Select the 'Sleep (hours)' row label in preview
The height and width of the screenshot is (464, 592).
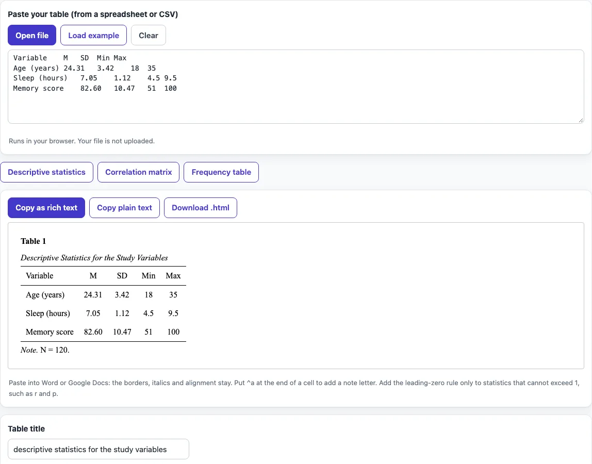[48, 313]
